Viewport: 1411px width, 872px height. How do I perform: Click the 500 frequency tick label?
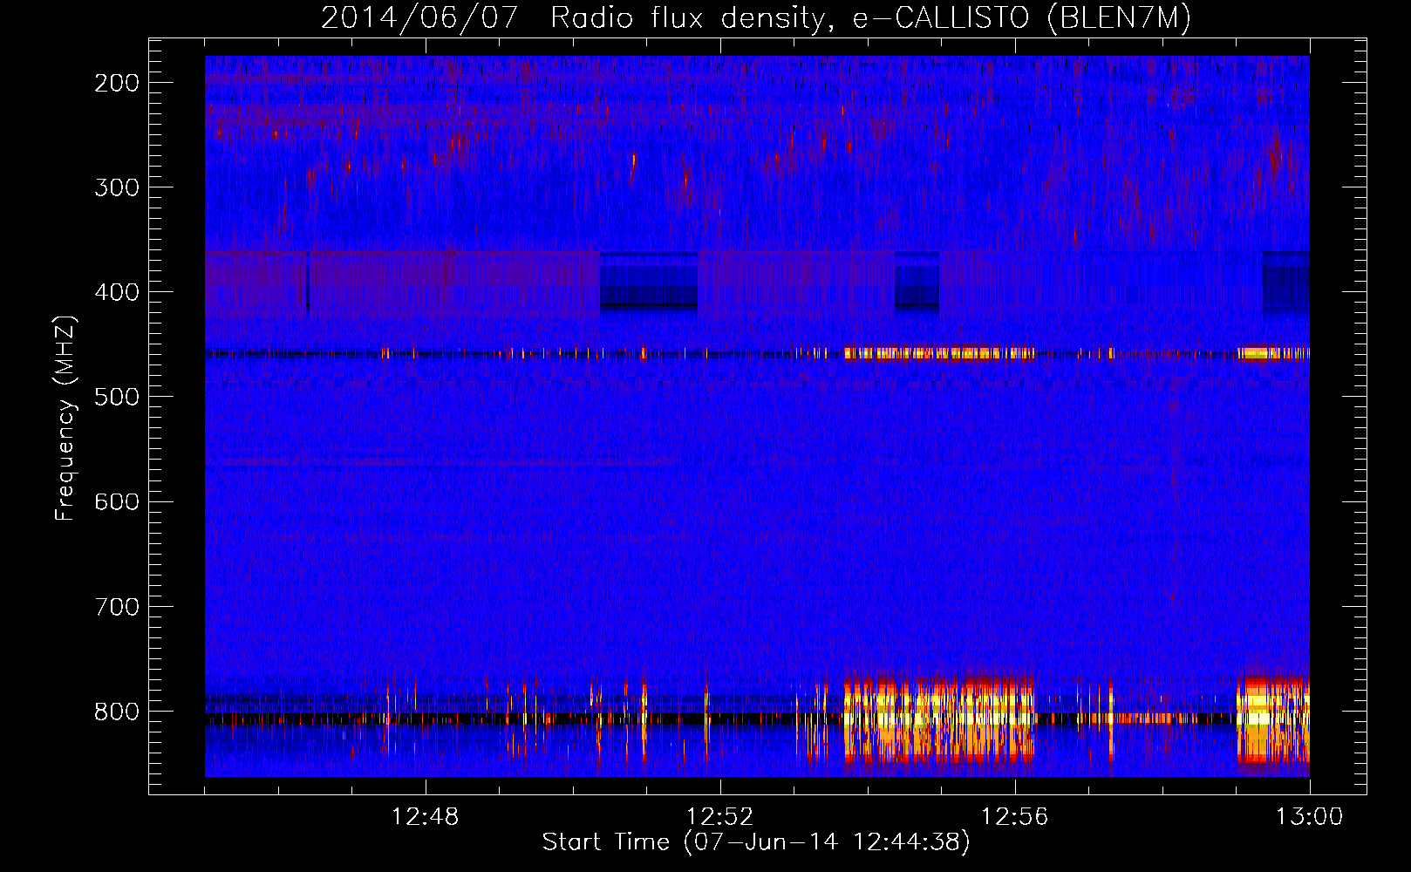coord(117,397)
